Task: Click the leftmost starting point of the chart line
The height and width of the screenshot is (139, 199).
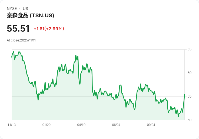Action: point(12,57)
